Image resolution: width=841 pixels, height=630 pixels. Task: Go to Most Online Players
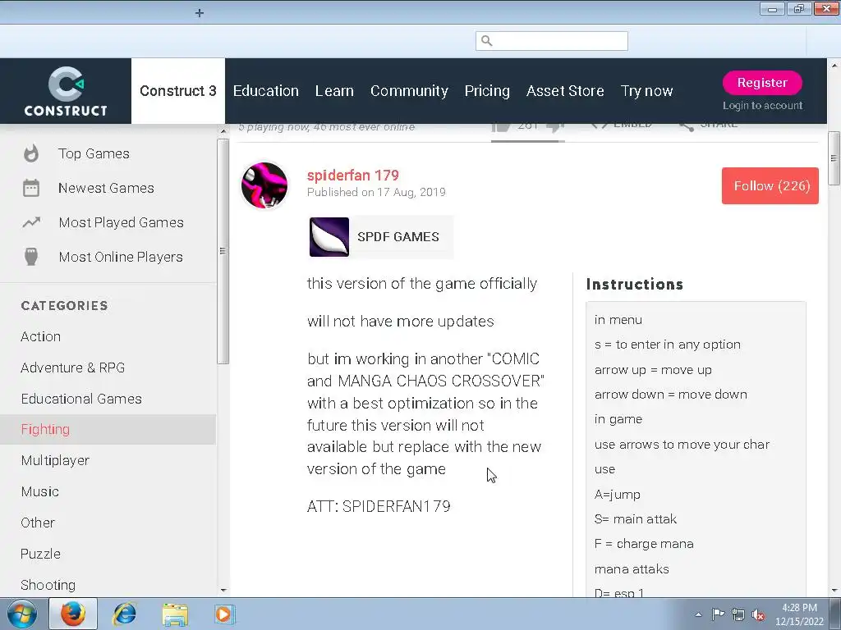121,257
